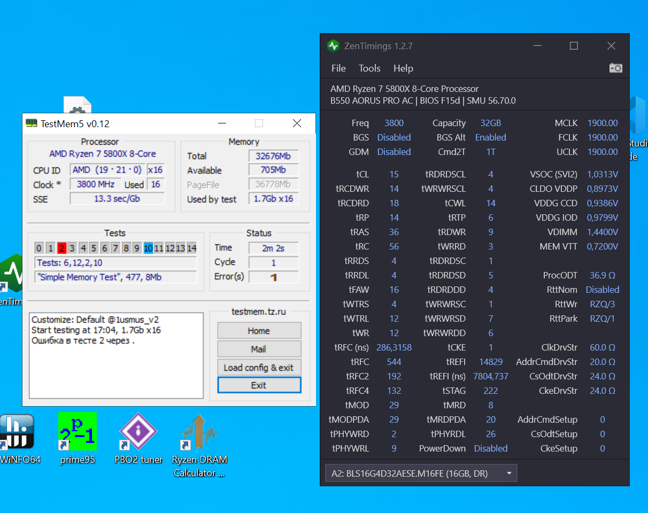Open Ryzen DRAM Calculator shortcut
This screenshot has width=648, height=513.
[x=199, y=445]
